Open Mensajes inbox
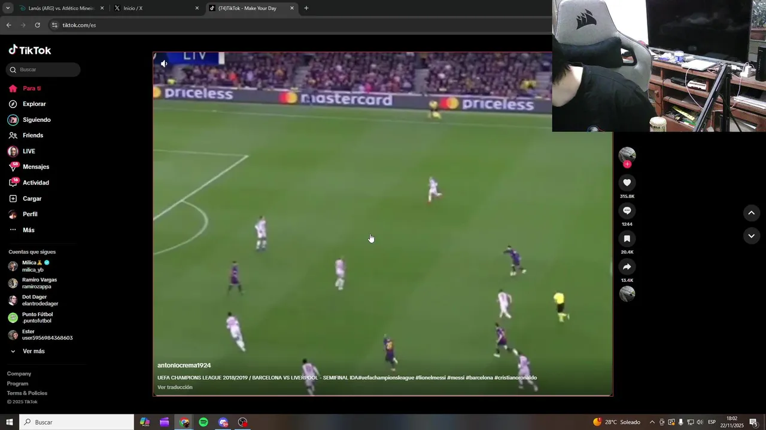Viewport: 766px width, 430px height. point(29,167)
